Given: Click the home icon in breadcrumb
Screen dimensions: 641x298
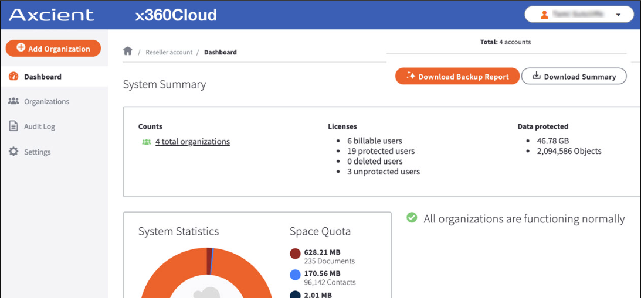Looking at the screenshot, I should tap(128, 52).
